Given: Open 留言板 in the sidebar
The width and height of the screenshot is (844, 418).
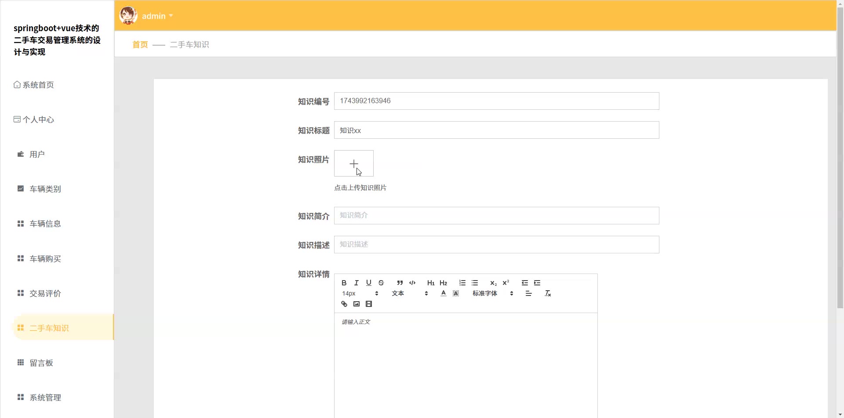Looking at the screenshot, I should [x=41, y=363].
